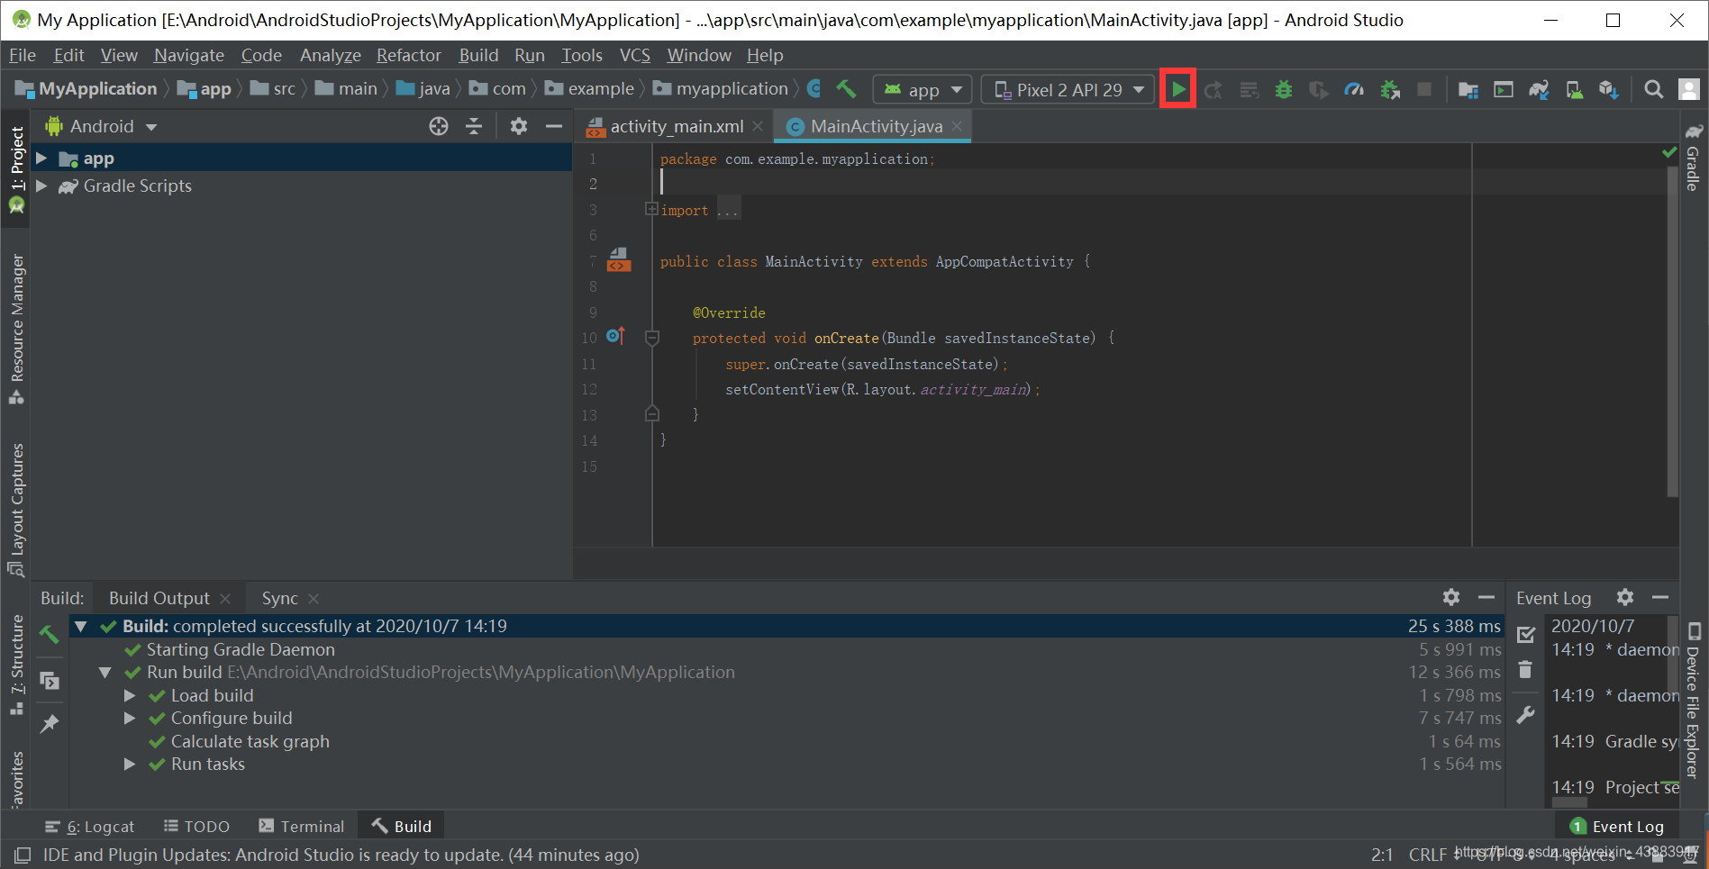Toggle the Resource Manager side panel
The height and width of the screenshot is (869, 1709).
(16, 330)
